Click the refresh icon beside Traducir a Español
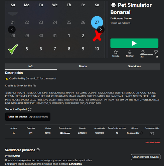 30,109
